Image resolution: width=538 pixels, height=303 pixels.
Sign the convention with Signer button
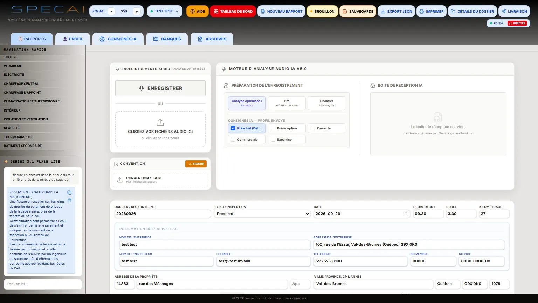pos(196,164)
